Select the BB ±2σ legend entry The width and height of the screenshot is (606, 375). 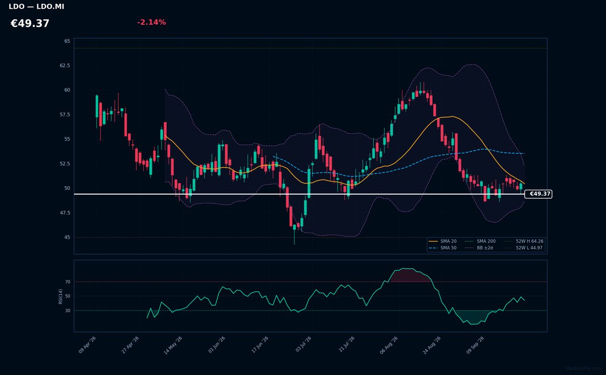[x=479, y=248]
